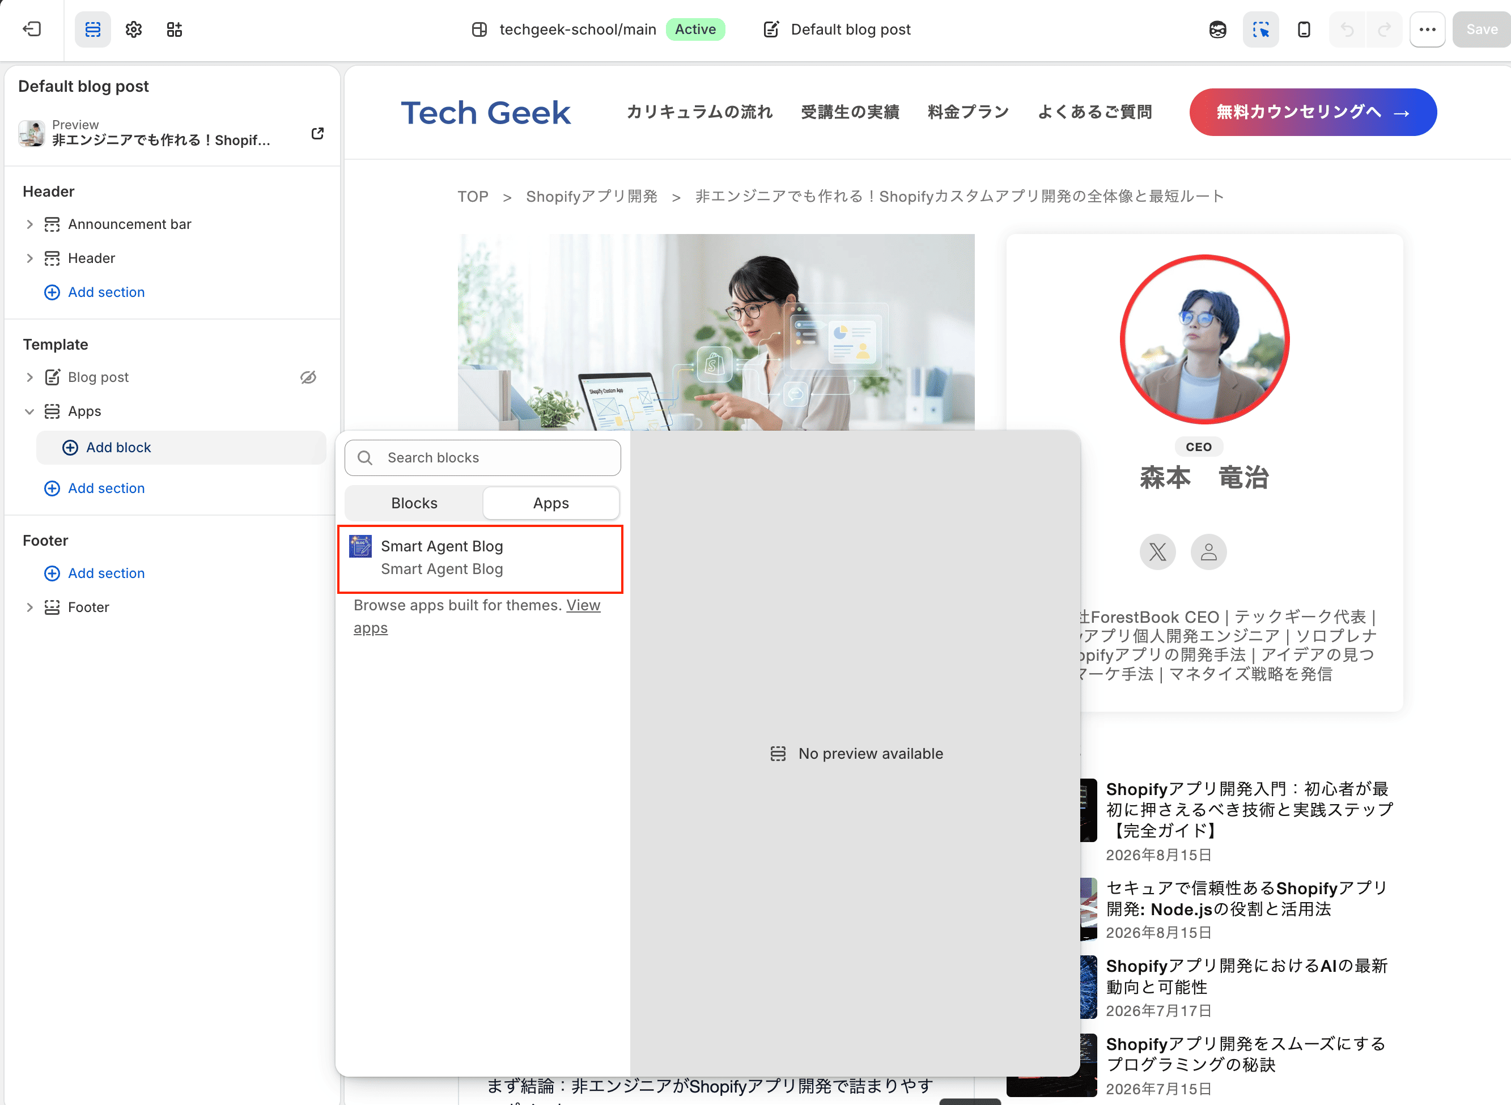Expand the Blog post section chevron

point(29,377)
